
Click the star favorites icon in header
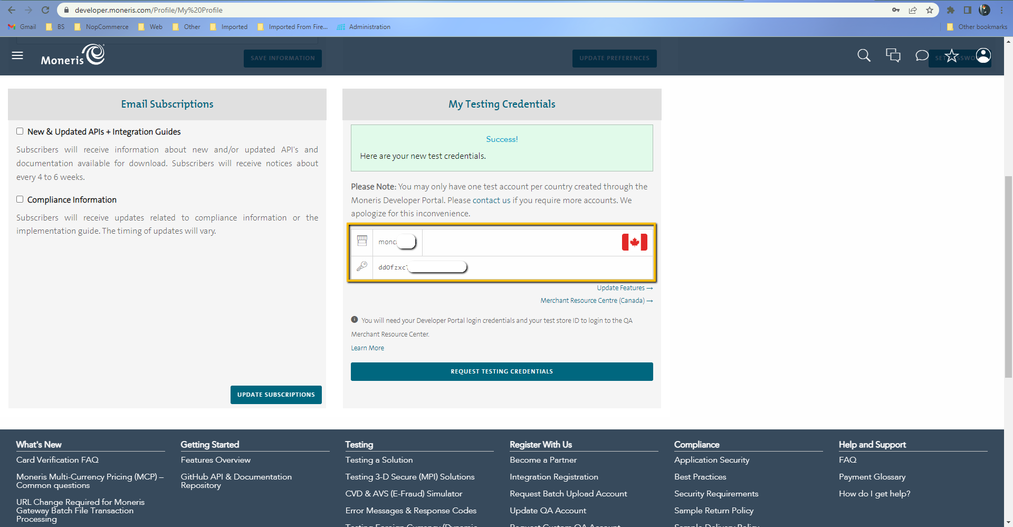[951, 55]
